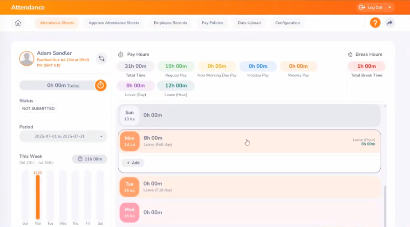Click the switch employee icon beside Adam Sandler
Viewport: 410px width, 227px height.
tap(101, 58)
